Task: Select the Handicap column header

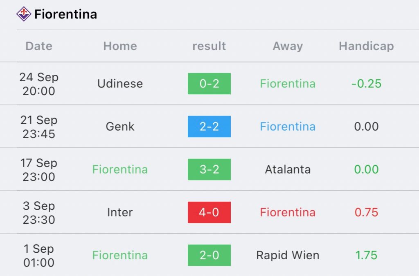Action: pos(366,46)
